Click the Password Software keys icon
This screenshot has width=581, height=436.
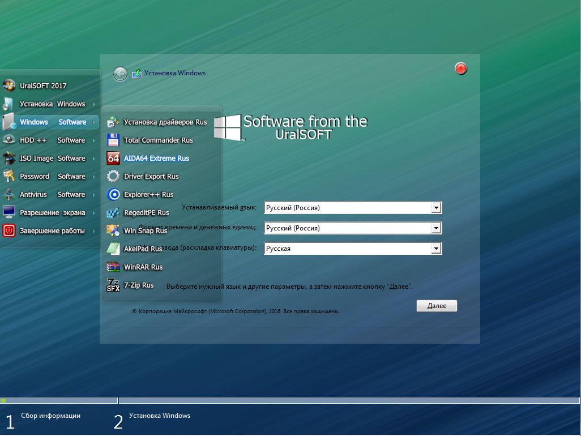pos(9,176)
